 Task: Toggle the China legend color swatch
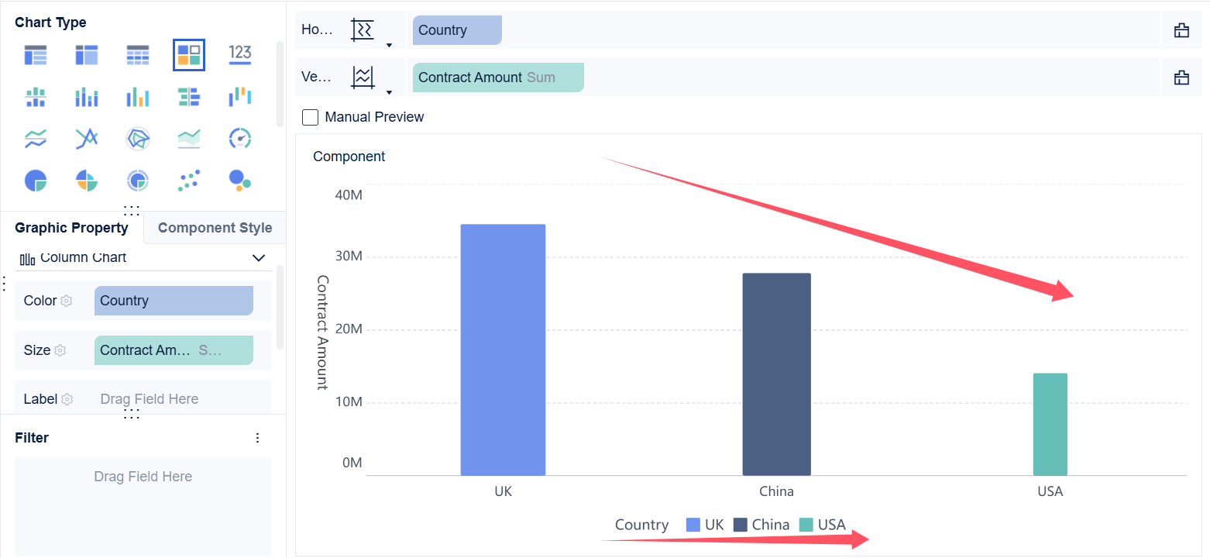point(741,525)
